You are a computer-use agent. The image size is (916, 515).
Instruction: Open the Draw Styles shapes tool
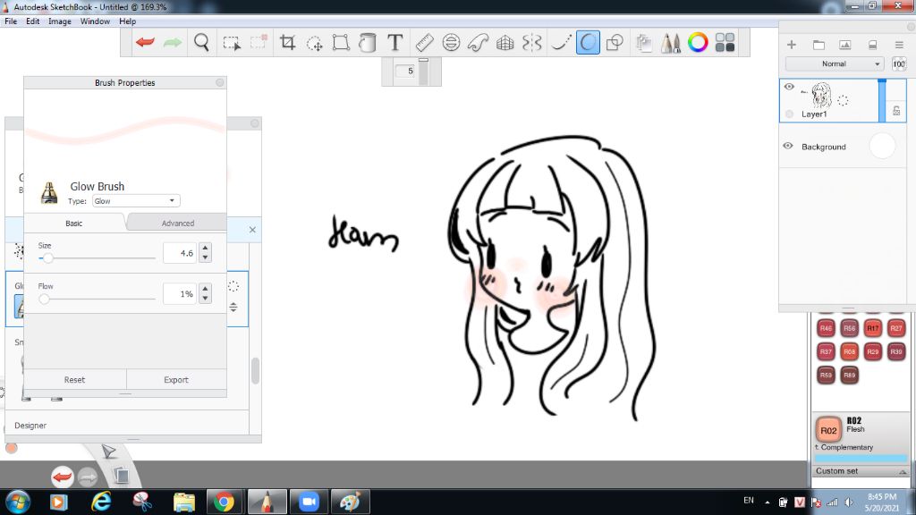615,43
